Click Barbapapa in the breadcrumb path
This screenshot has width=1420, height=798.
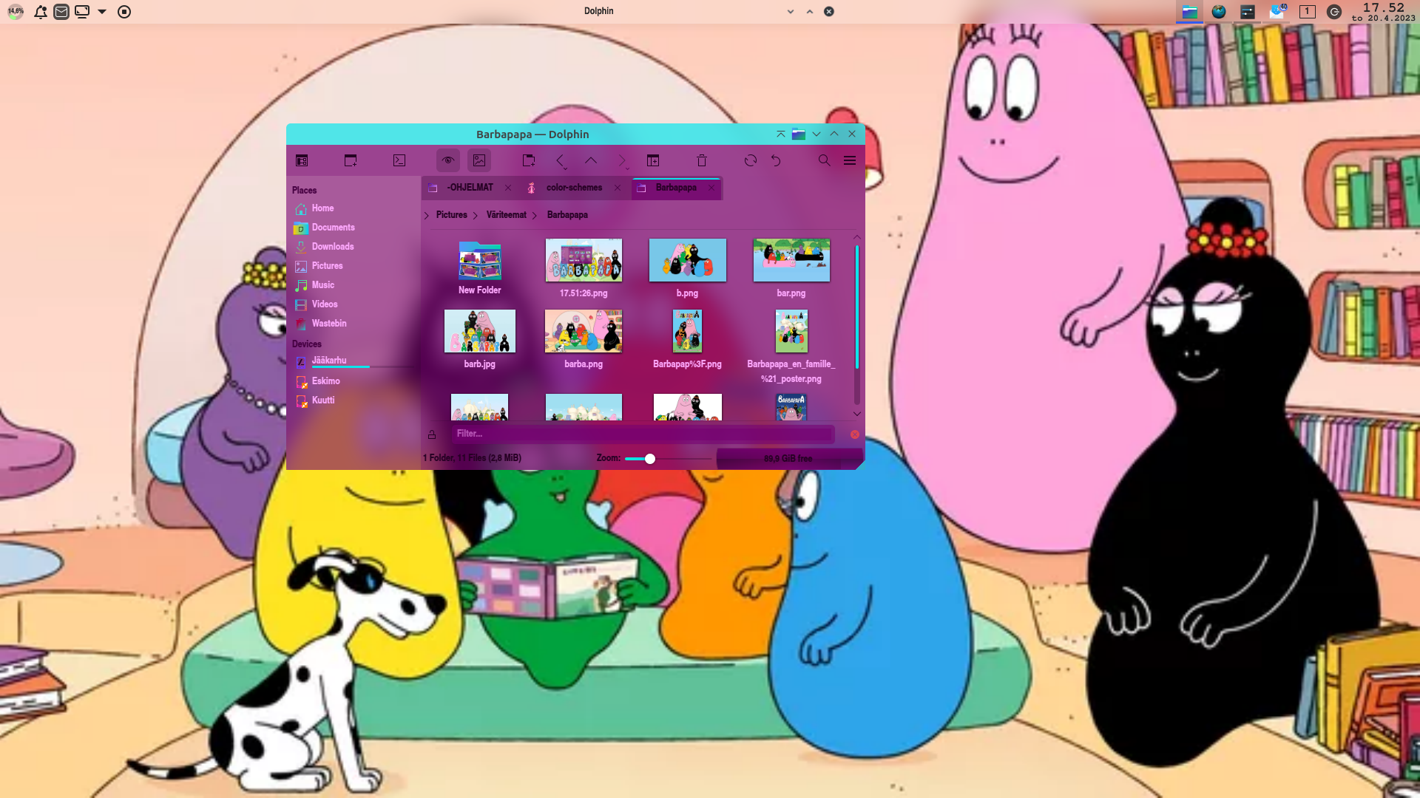567,215
